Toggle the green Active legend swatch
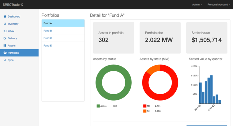 pos(98,106)
